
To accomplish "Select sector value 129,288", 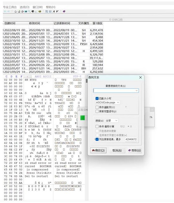I will click(x=98, y=62).
